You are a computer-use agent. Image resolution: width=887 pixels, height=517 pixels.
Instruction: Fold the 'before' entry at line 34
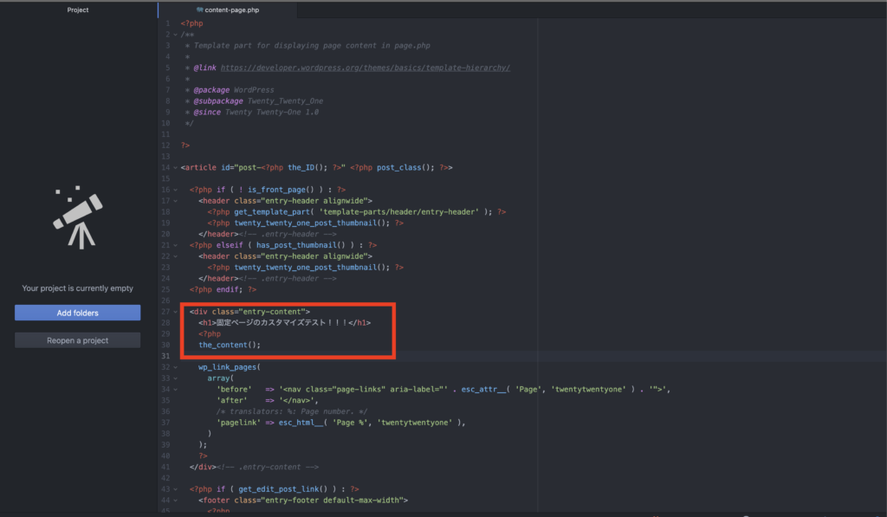click(175, 389)
